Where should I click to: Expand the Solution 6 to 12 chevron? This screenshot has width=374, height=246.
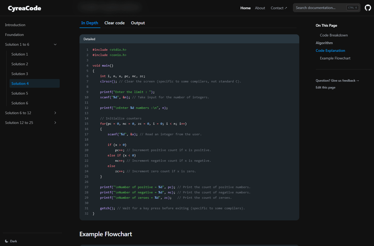55,113
